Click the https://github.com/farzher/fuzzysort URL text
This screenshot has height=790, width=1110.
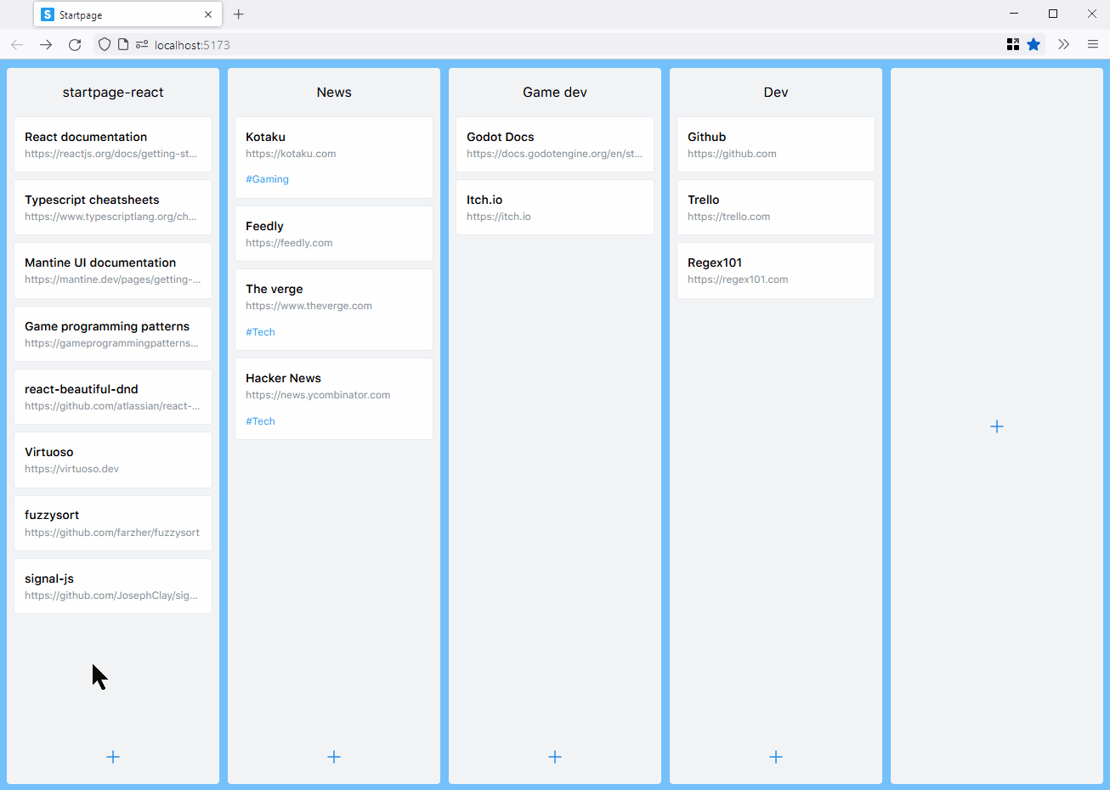(112, 533)
